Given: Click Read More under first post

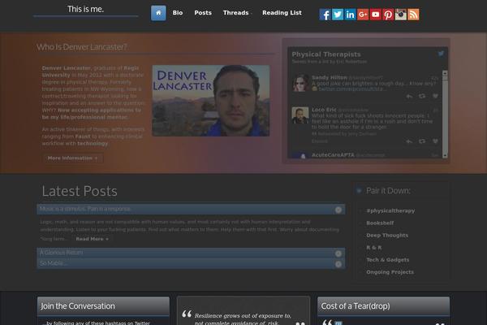Looking at the screenshot, I should pos(93,239).
